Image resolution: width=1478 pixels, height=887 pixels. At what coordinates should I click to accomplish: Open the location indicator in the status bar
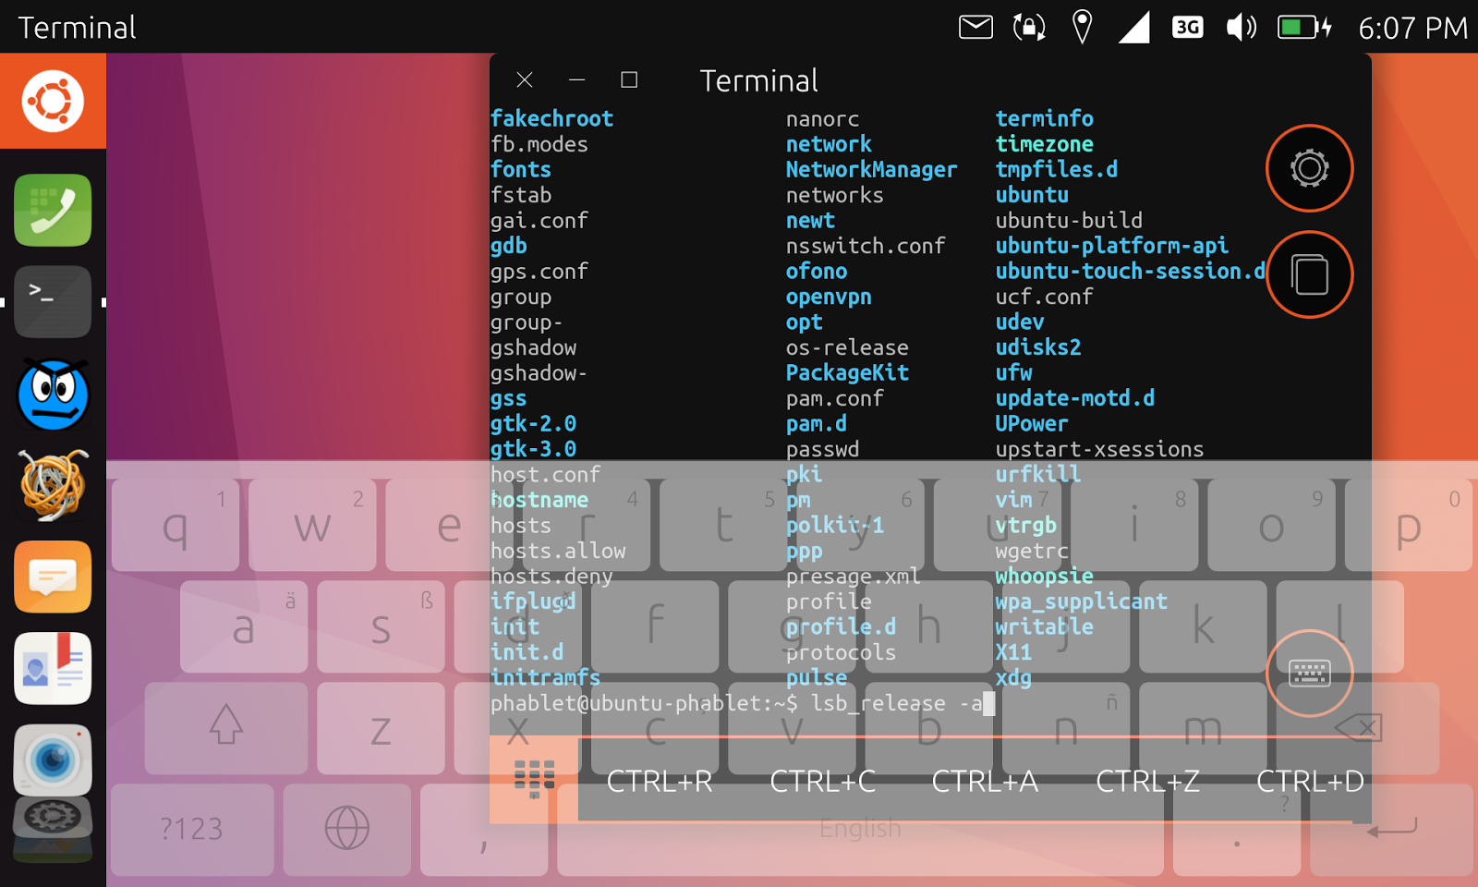[1081, 27]
